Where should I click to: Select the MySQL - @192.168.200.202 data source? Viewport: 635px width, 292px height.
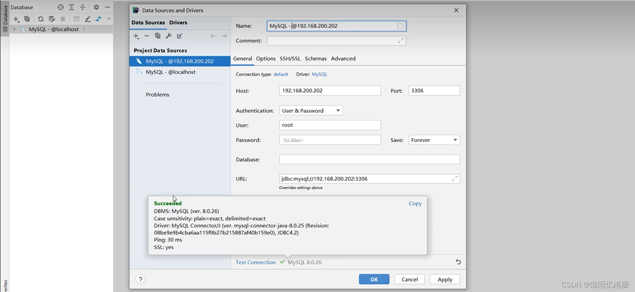pyautogui.click(x=180, y=61)
